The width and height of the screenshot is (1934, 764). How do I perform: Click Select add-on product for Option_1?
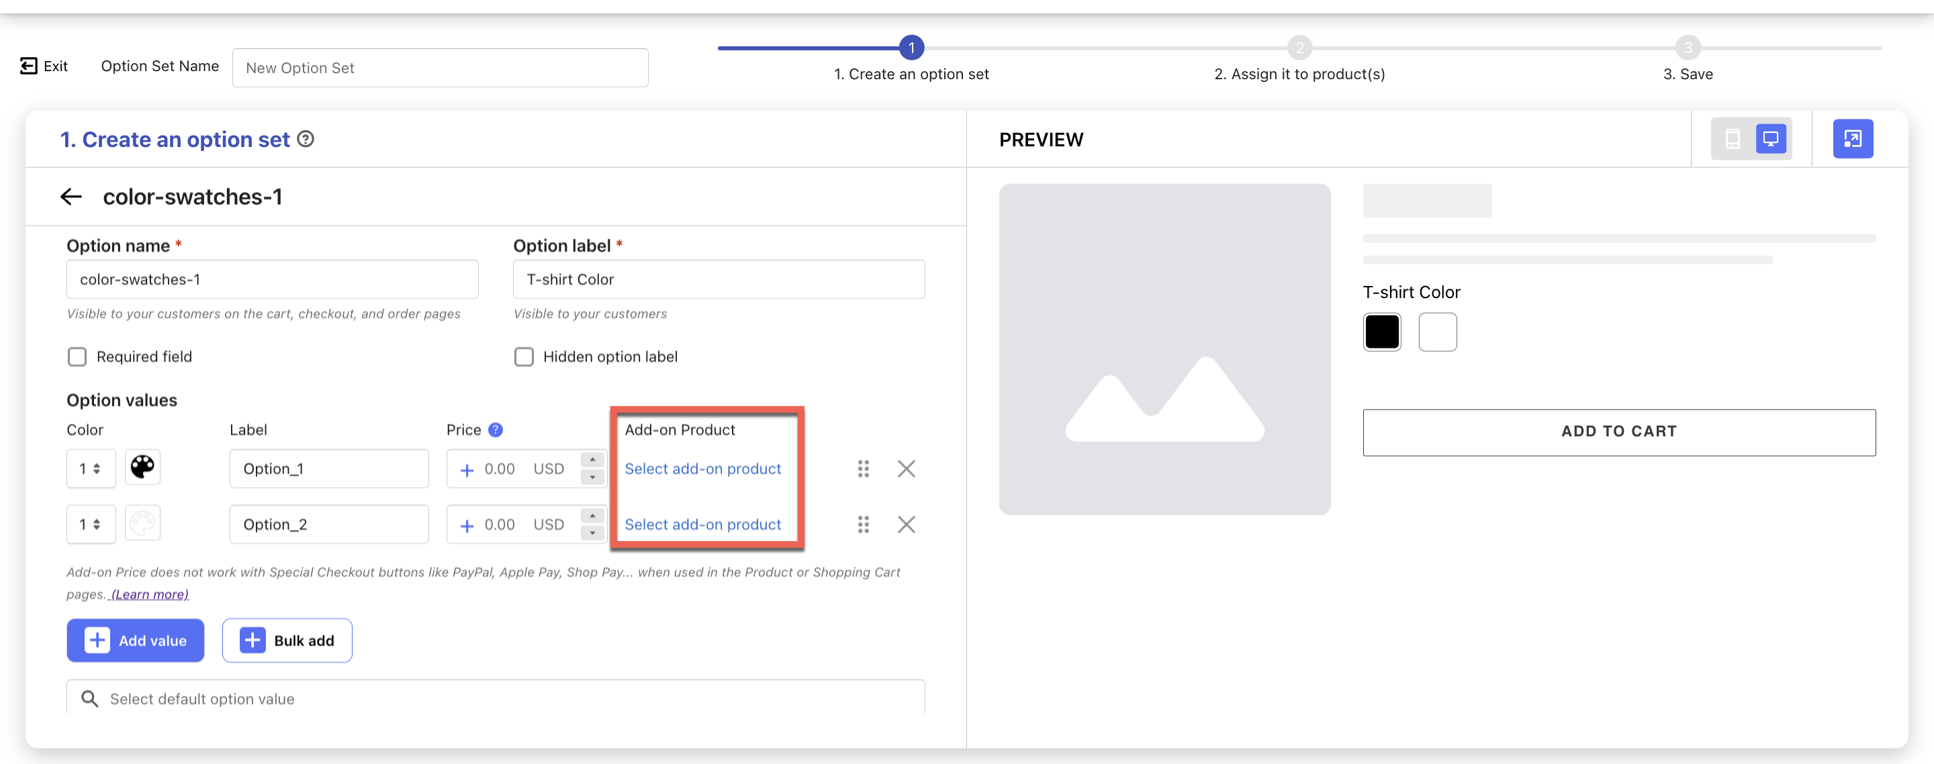click(702, 469)
